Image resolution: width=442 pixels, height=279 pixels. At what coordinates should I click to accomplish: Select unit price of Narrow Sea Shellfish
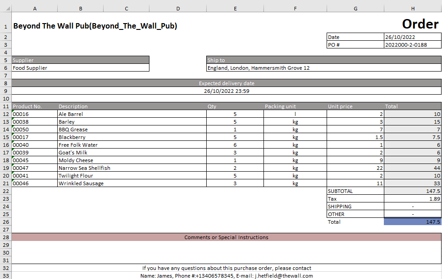(x=355, y=168)
